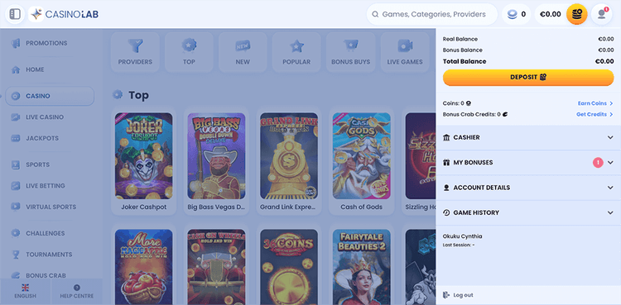621x305 pixels.
Task: Open the Bonus Buys category tab
Action: 350,52
